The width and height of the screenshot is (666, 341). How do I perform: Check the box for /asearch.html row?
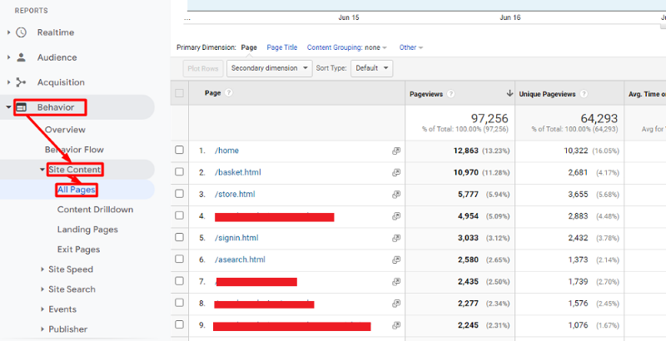pyautogui.click(x=179, y=259)
